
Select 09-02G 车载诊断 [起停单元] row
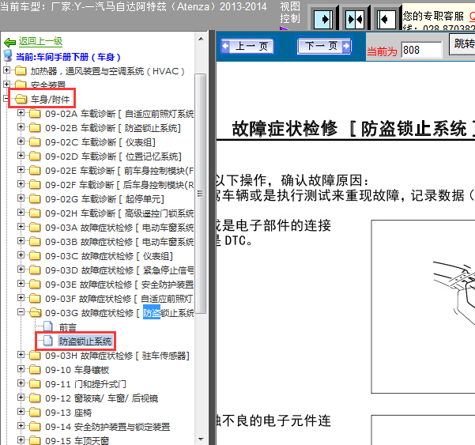(x=104, y=199)
